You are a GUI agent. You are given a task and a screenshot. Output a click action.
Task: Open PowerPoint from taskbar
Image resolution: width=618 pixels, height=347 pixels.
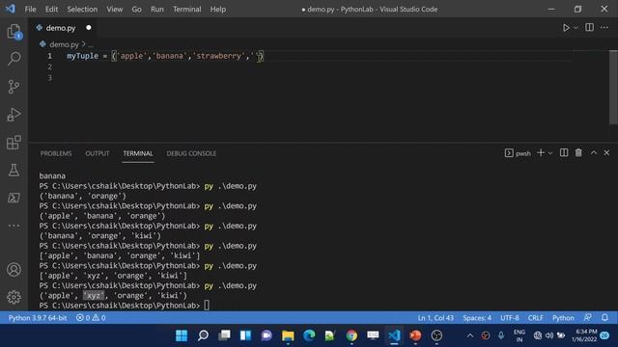pos(415,335)
